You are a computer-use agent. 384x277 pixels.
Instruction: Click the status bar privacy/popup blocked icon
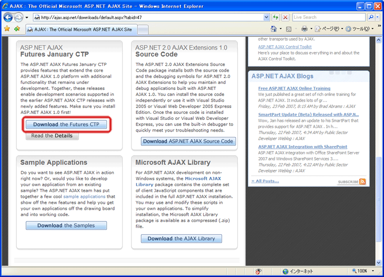pyautogui.click(x=258, y=271)
